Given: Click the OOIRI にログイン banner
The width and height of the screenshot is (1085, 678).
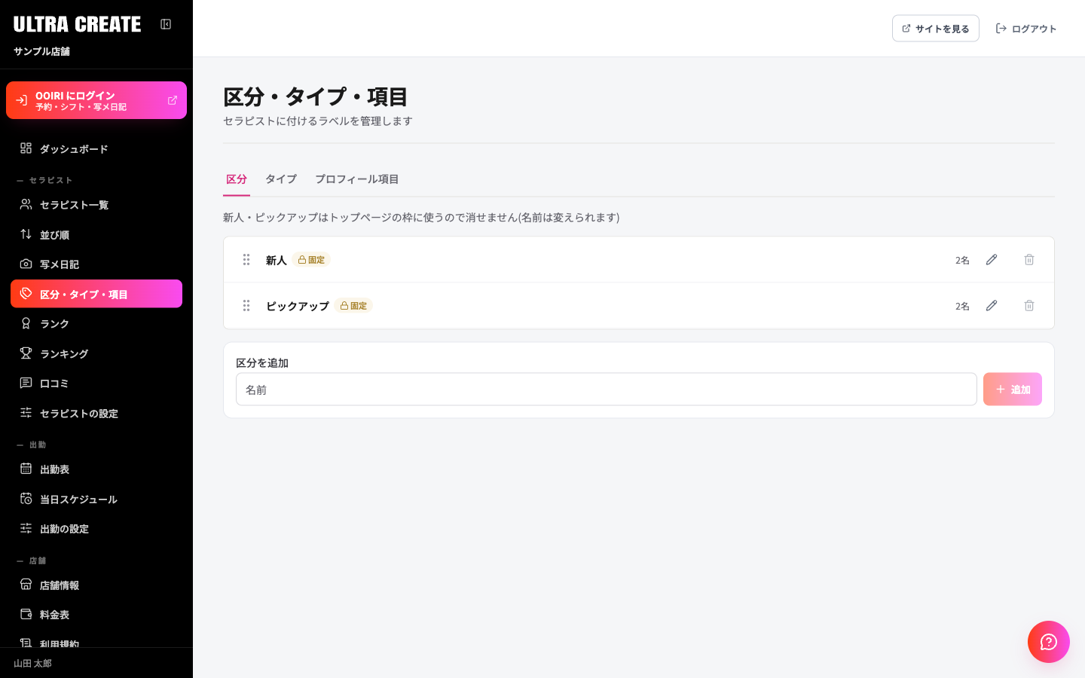Looking at the screenshot, I should [x=96, y=100].
